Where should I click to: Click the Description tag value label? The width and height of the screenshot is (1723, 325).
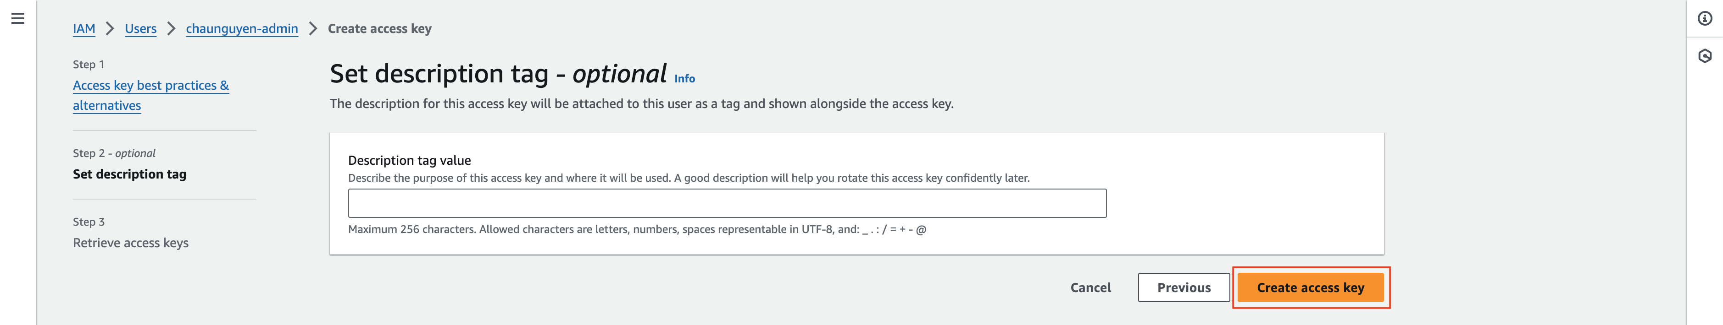[x=409, y=160]
